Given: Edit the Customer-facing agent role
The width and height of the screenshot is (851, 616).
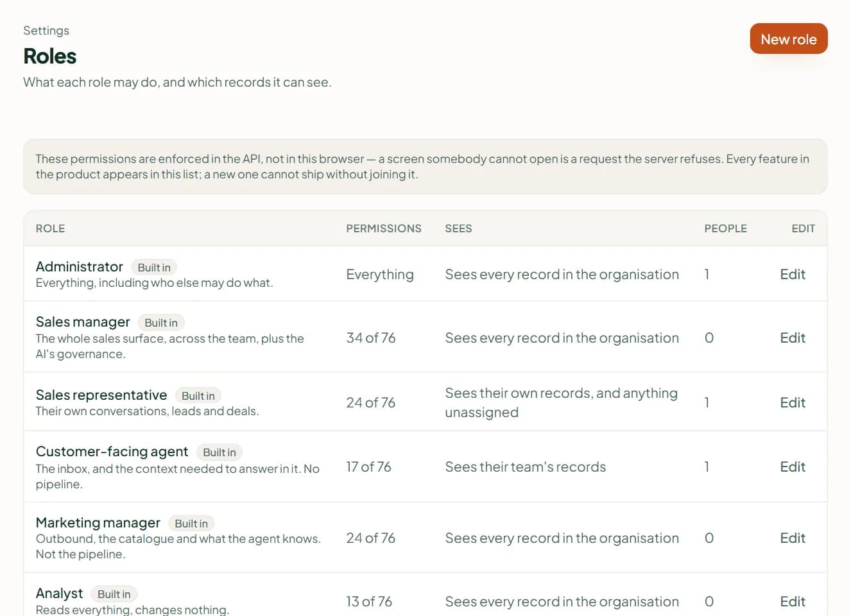Looking at the screenshot, I should point(793,466).
